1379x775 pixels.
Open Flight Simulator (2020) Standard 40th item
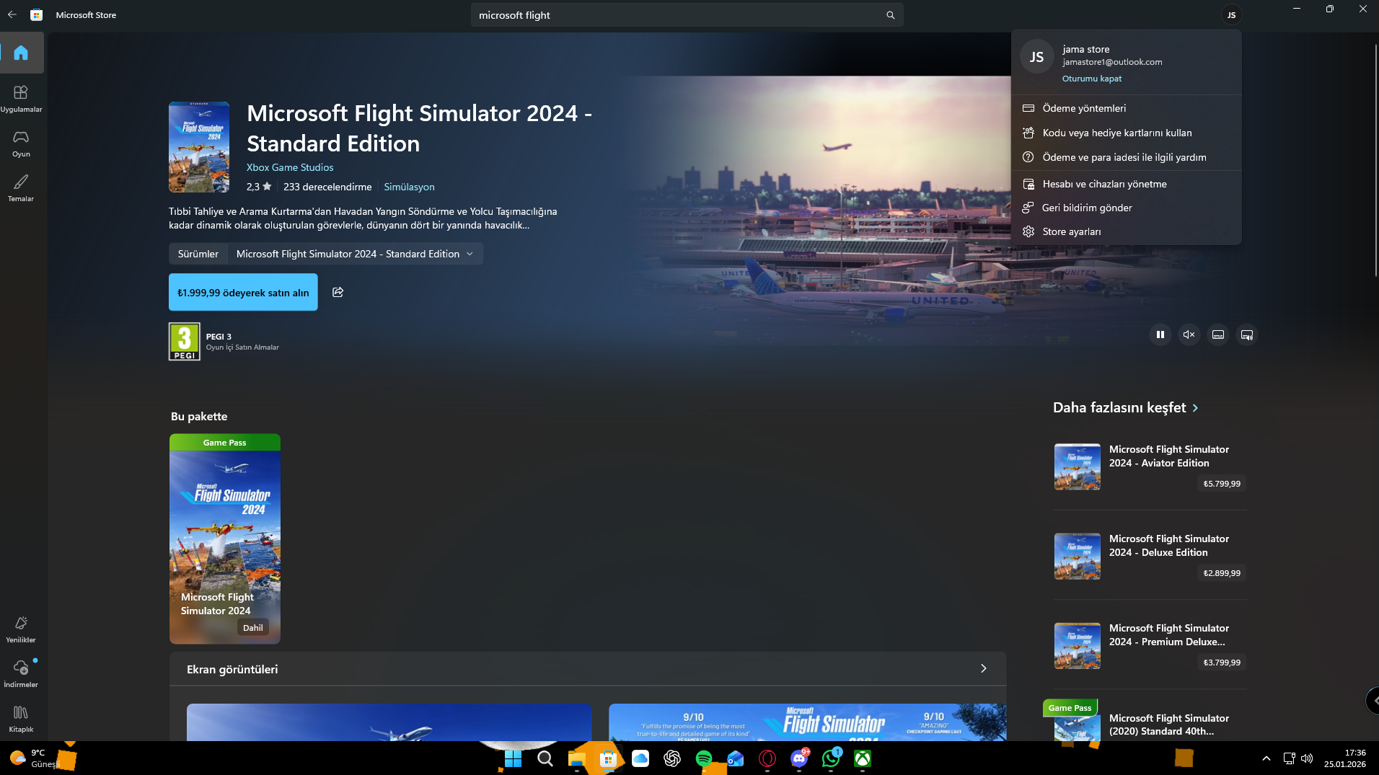coord(1150,721)
